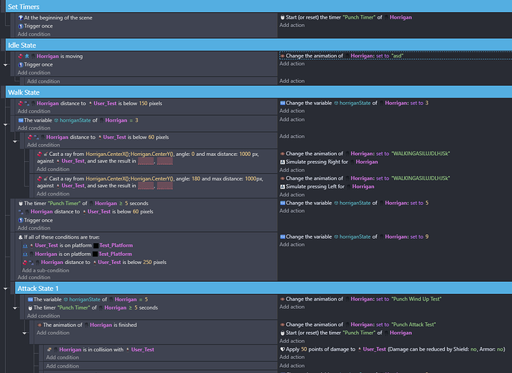Click Add a sub-condition
This screenshot has height=373, width=512.
pos(46,271)
